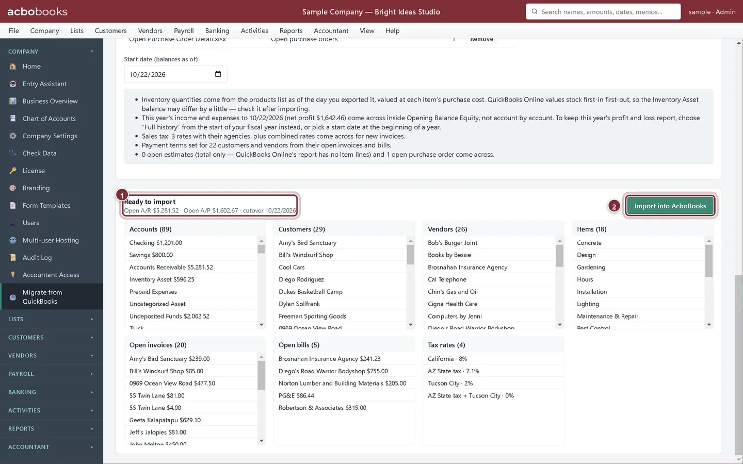Open the Reports menu in menu bar
The width and height of the screenshot is (743, 464).
(x=291, y=31)
